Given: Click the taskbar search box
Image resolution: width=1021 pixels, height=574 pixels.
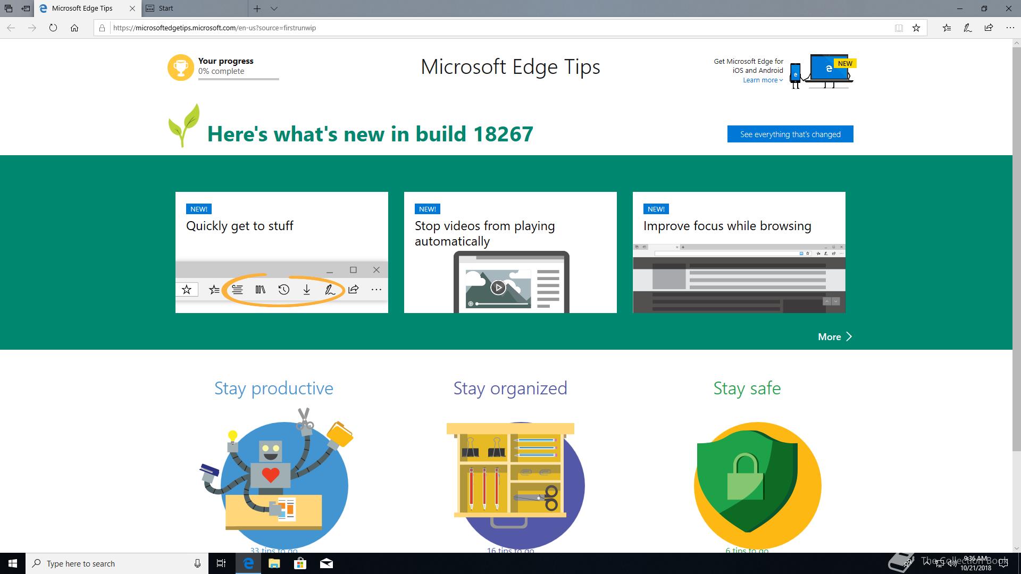Looking at the screenshot, I should point(116,563).
